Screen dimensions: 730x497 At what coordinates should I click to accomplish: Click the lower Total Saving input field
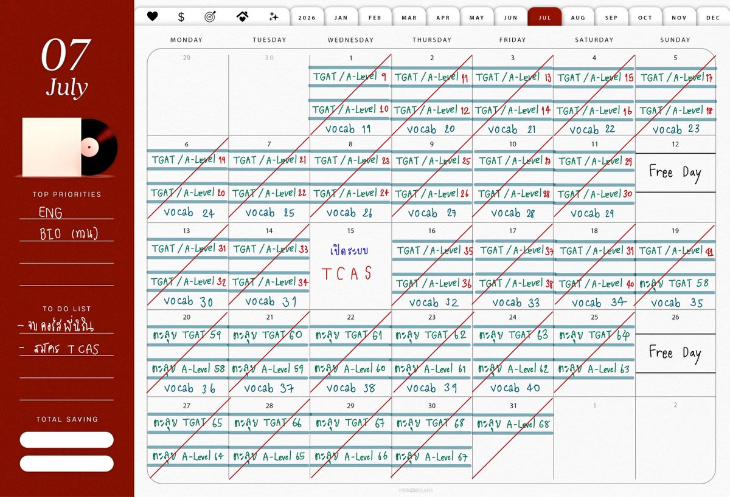coord(67,464)
